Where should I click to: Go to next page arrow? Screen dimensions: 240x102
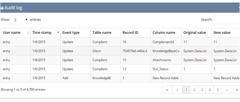227,90
